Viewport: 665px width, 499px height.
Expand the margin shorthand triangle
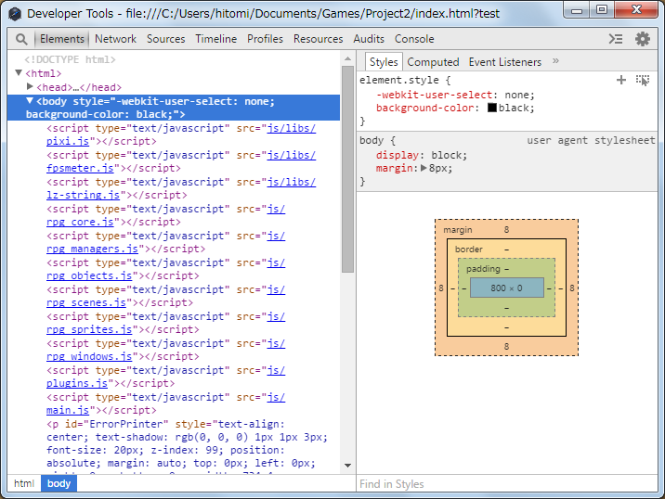point(424,168)
